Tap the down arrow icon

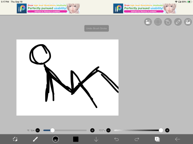96,139
